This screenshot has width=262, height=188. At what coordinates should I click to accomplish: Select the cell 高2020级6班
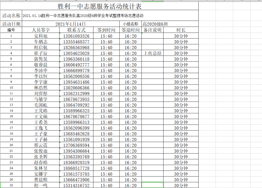coord(170,24)
